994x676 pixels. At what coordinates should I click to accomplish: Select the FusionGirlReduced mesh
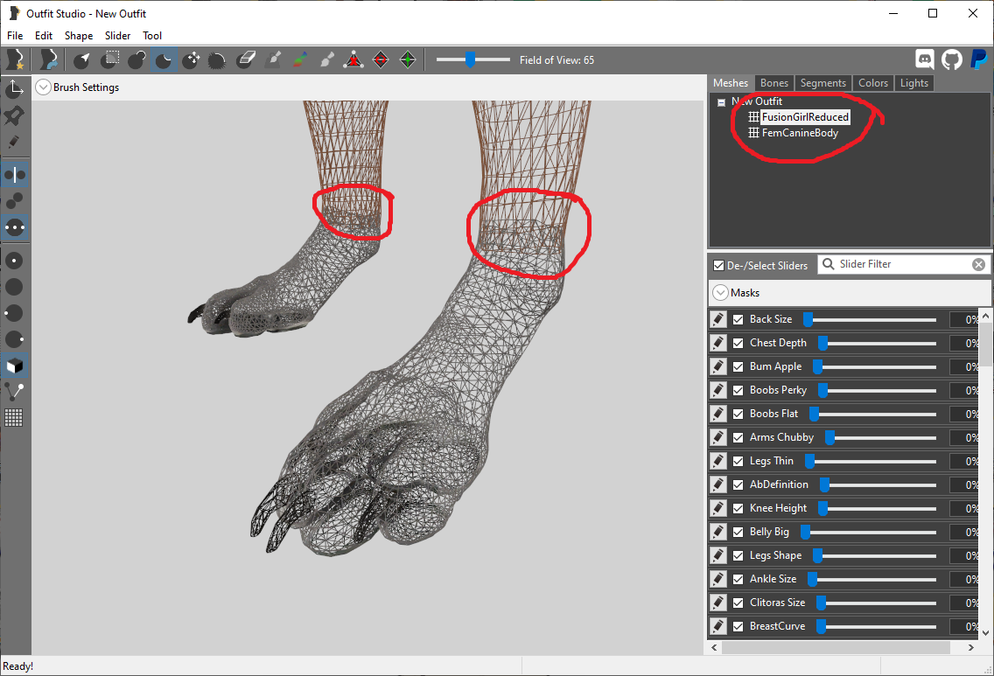[x=805, y=117]
